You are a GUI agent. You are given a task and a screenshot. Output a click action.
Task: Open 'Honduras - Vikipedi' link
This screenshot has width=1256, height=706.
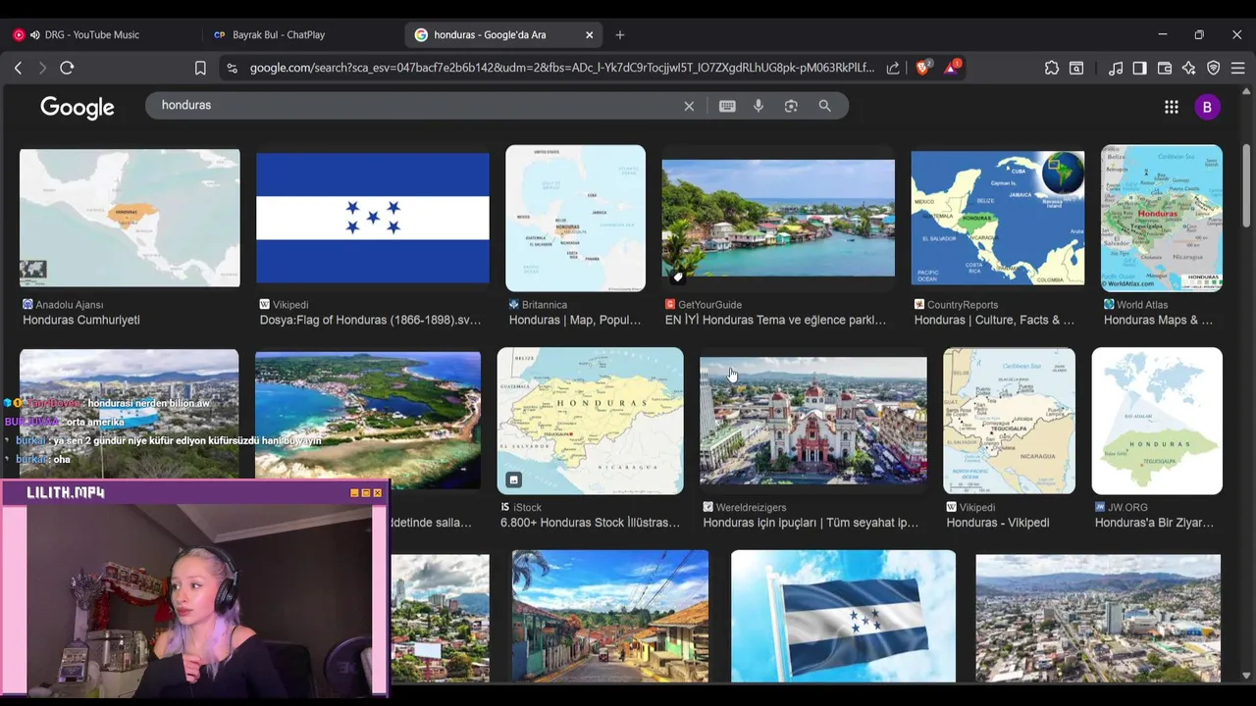[x=997, y=523]
